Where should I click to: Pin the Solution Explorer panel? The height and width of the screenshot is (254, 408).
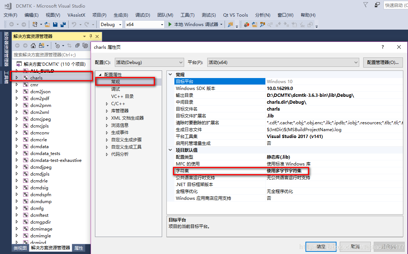[x=91, y=36]
